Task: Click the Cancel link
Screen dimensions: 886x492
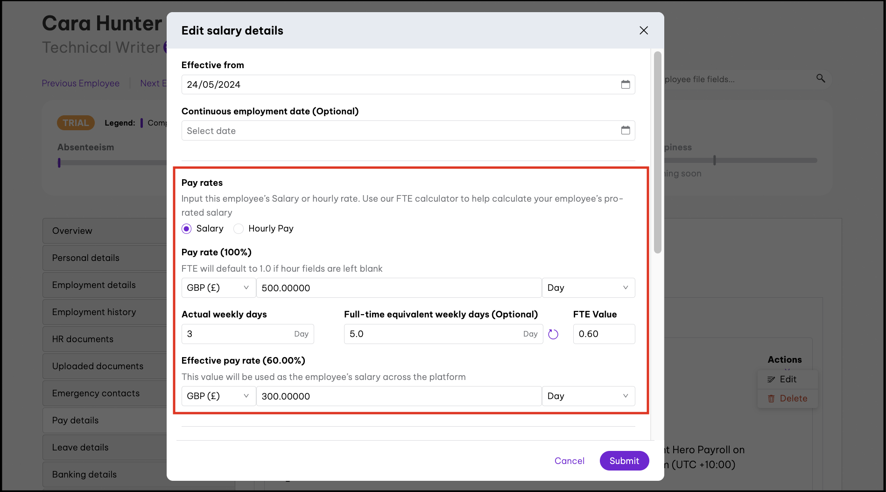Action: click(x=569, y=461)
